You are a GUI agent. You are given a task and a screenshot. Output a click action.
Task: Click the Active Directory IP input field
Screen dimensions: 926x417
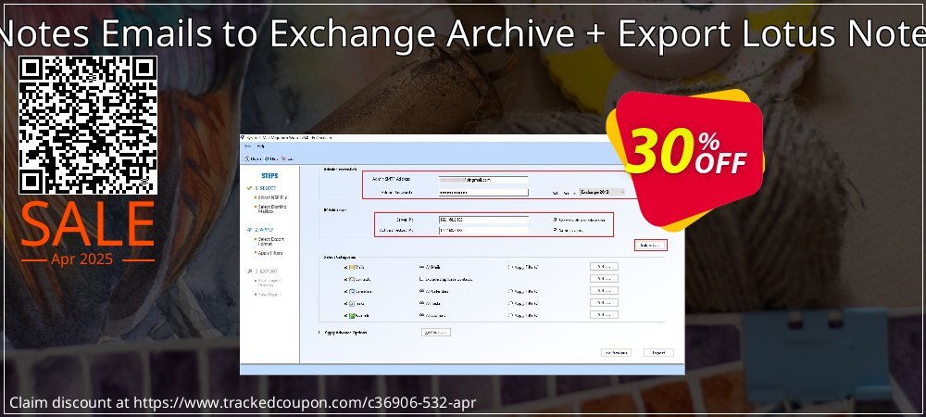pyautogui.click(x=483, y=231)
